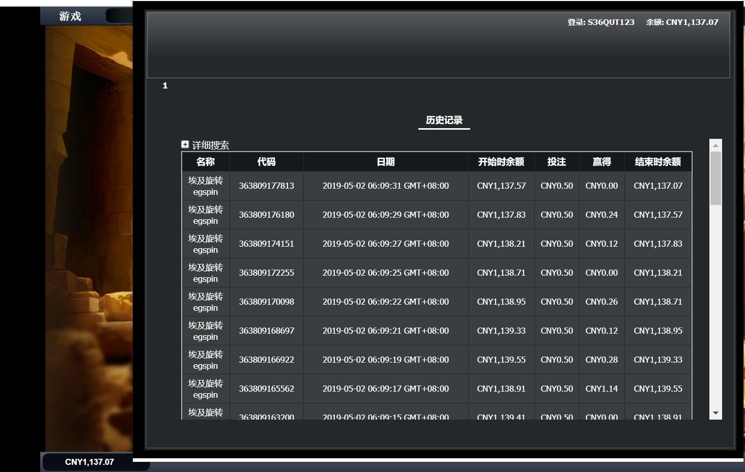Click the login name S36QUT123
Image resolution: width=745 pixels, height=472 pixels.
pos(611,22)
